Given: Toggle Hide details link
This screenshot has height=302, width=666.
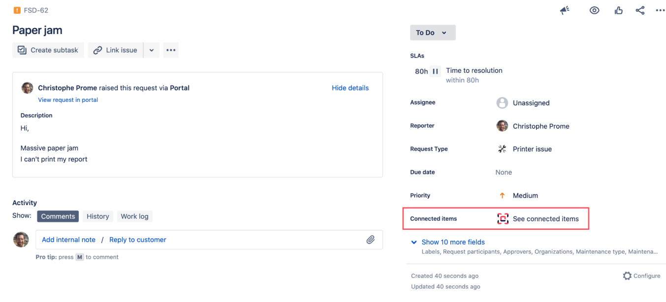Looking at the screenshot, I should click(350, 88).
